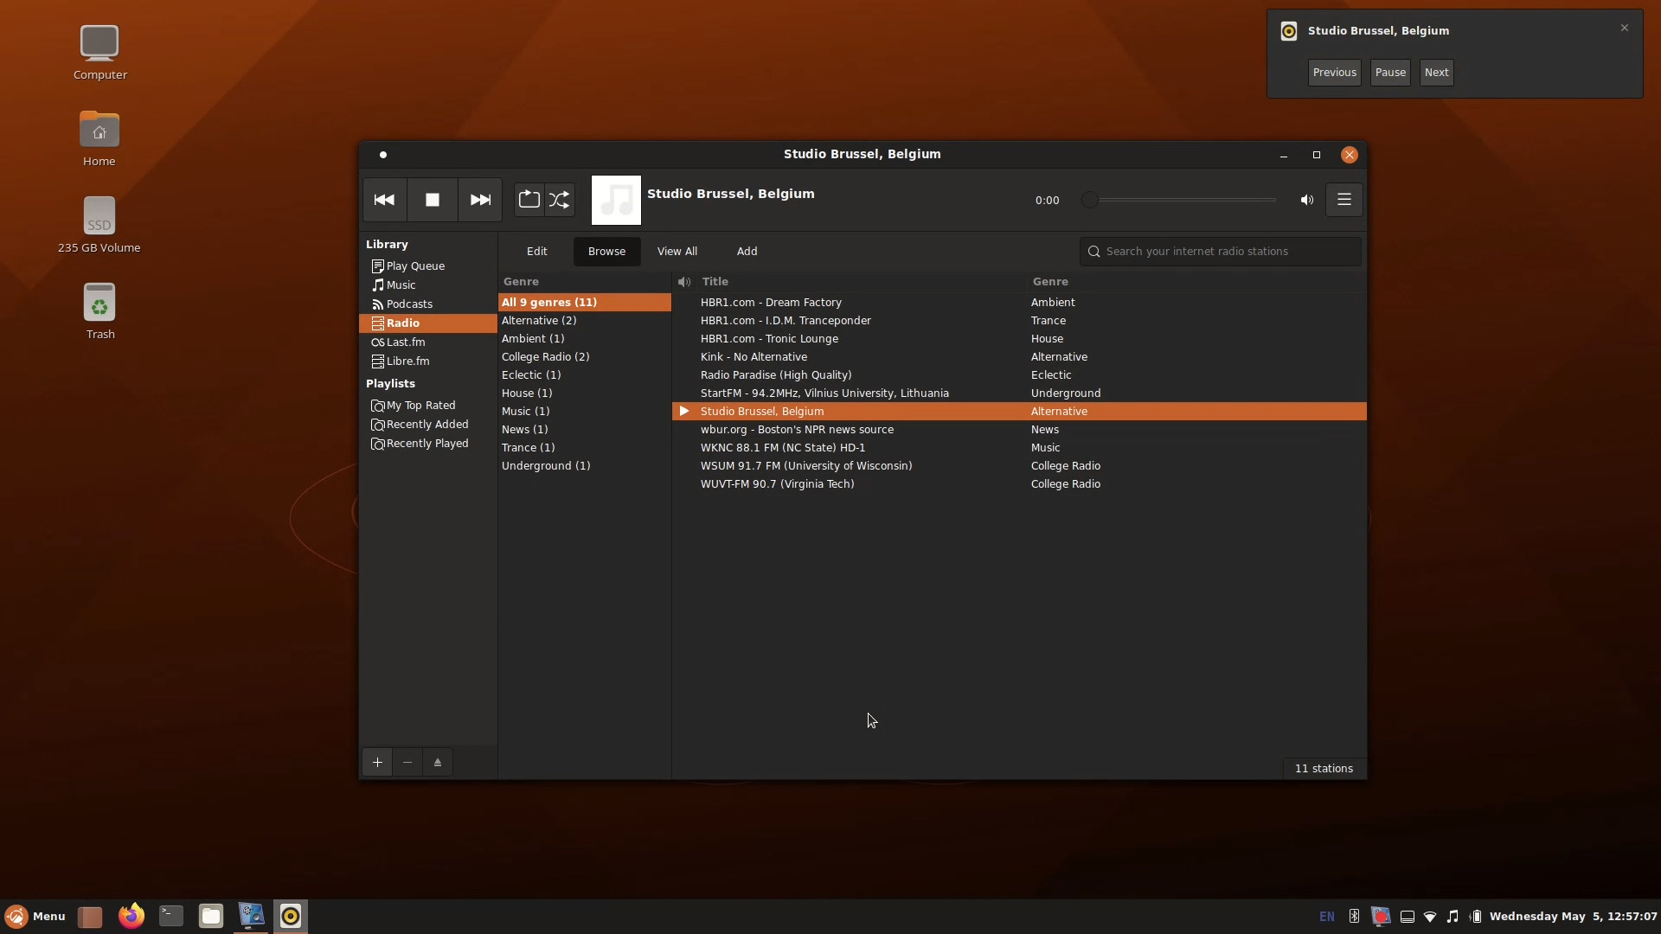Click Pause in the notification popup
Screen dimensions: 1661x934
click(1390, 73)
